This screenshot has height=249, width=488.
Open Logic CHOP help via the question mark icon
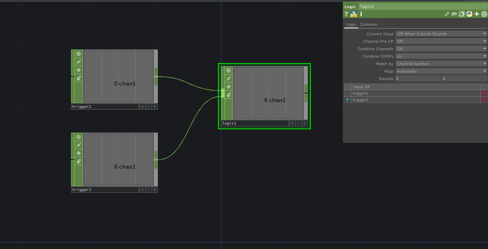(x=346, y=14)
